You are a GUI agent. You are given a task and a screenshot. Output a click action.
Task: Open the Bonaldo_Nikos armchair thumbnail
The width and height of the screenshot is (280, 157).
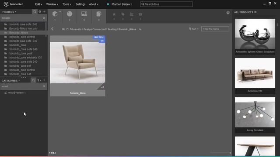(x=78, y=63)
